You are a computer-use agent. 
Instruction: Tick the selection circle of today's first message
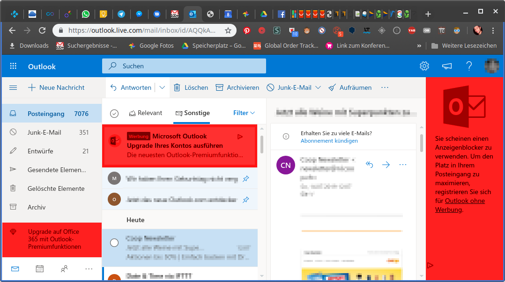click(x=114, y=242)
